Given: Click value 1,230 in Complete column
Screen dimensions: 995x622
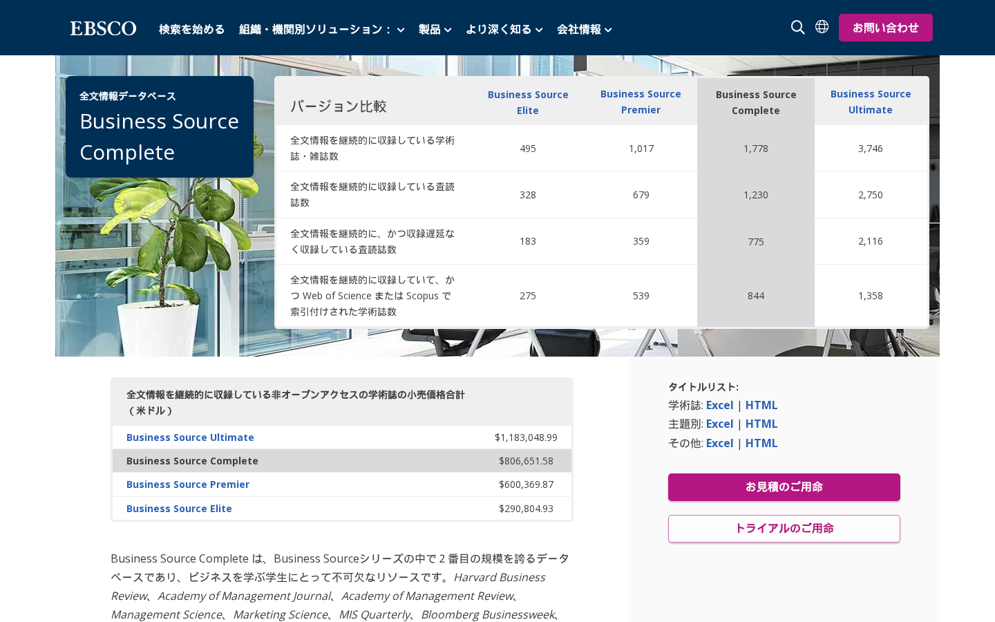Looking at the screenshot, I should (756, 195).
